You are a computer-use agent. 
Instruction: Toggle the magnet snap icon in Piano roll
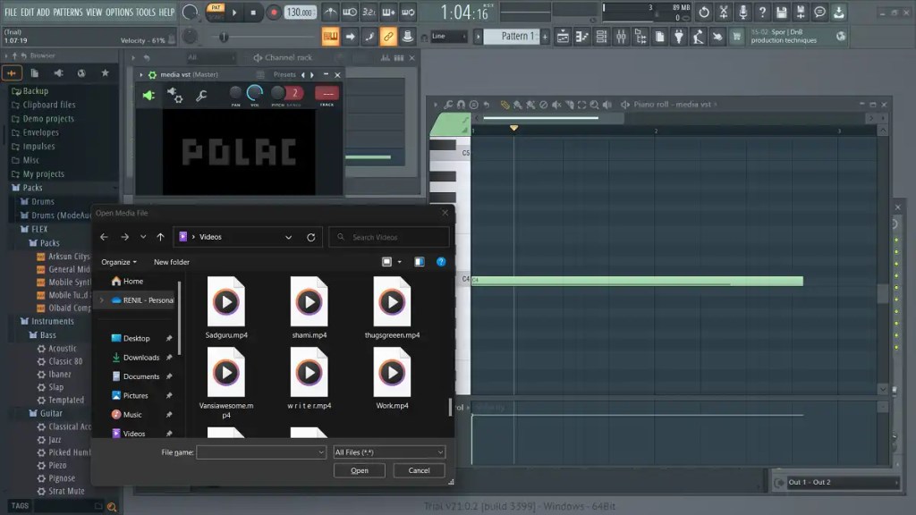tap(461, 105)
